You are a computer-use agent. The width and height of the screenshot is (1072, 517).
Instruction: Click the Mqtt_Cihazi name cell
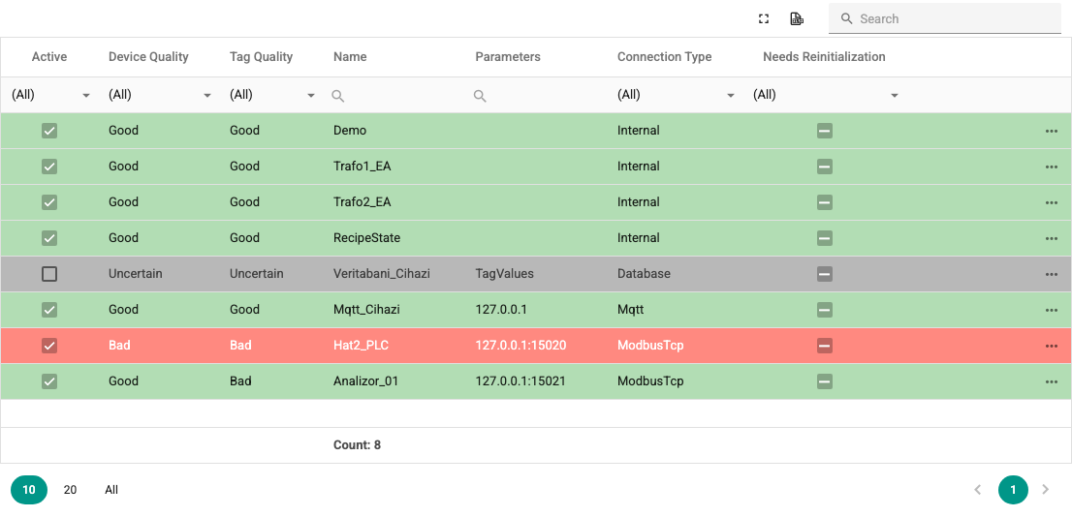[x=366, y=310]
